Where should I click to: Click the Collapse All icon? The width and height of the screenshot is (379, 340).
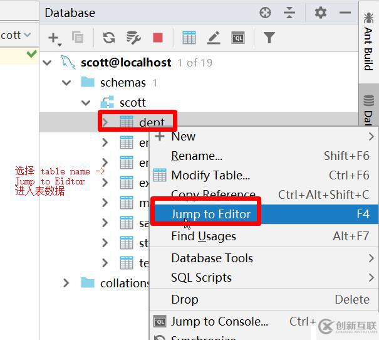tap(289, 13)
